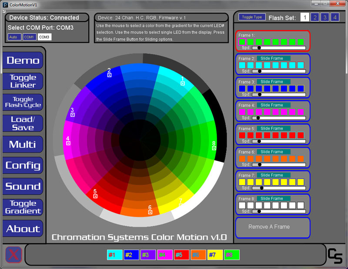Viewport: 348px width, 269px height.
Task: Click the Toggle Linker button
Action: [23, 81]
